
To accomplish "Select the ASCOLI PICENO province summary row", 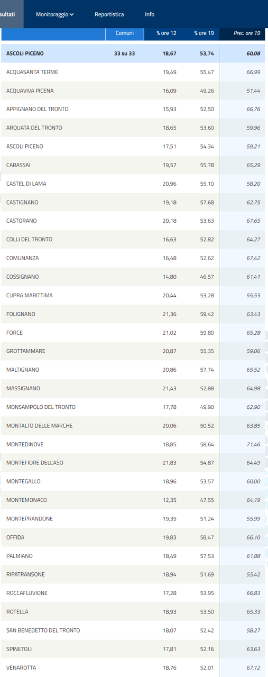I will (x=133, y=53).
